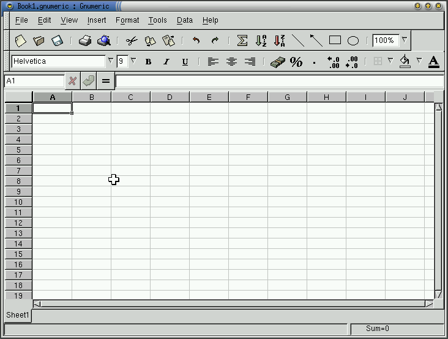
Task: Click the Sum=0 status display
Action: tap(397, 329)
